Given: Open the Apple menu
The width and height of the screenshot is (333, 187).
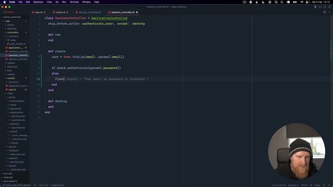Looking at the screenshot, I should click(x=5, y=2).
